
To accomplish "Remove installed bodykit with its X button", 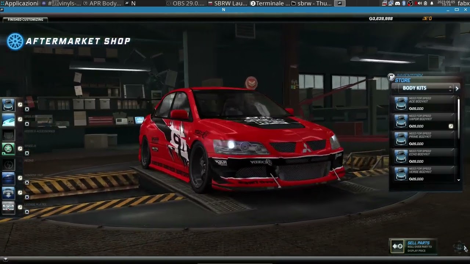I will pos(27,109).
